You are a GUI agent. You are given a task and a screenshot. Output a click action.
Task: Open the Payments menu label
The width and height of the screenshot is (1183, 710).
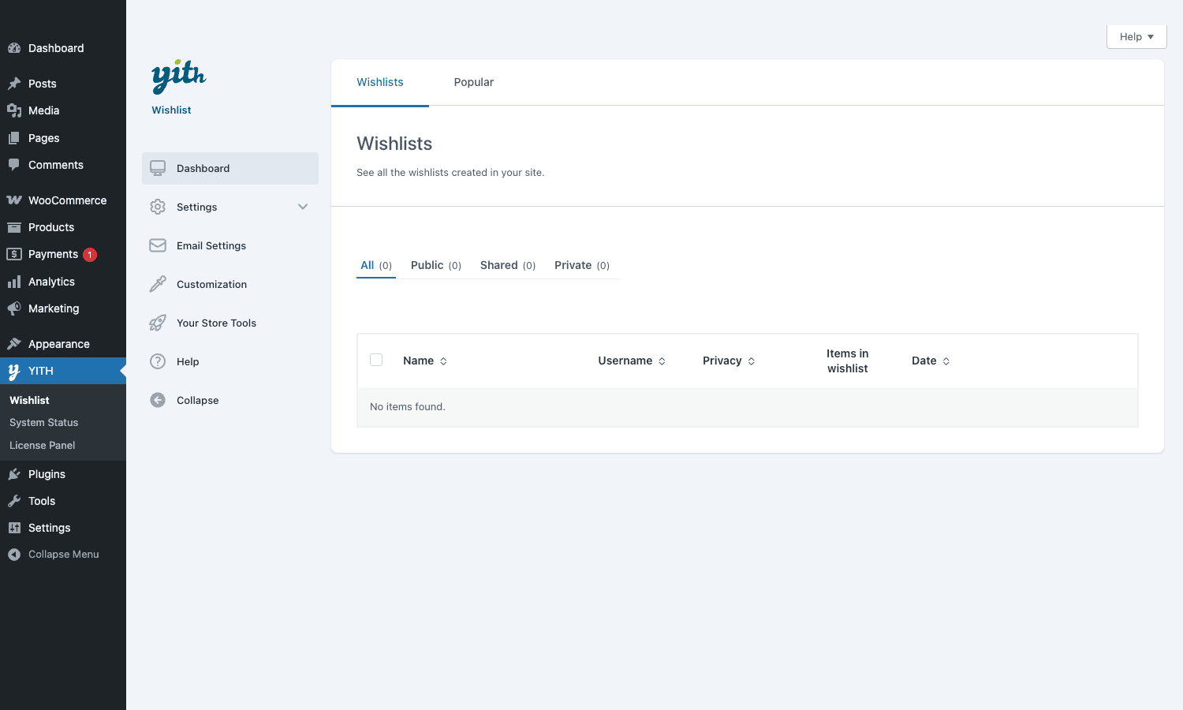coord(54,254)
